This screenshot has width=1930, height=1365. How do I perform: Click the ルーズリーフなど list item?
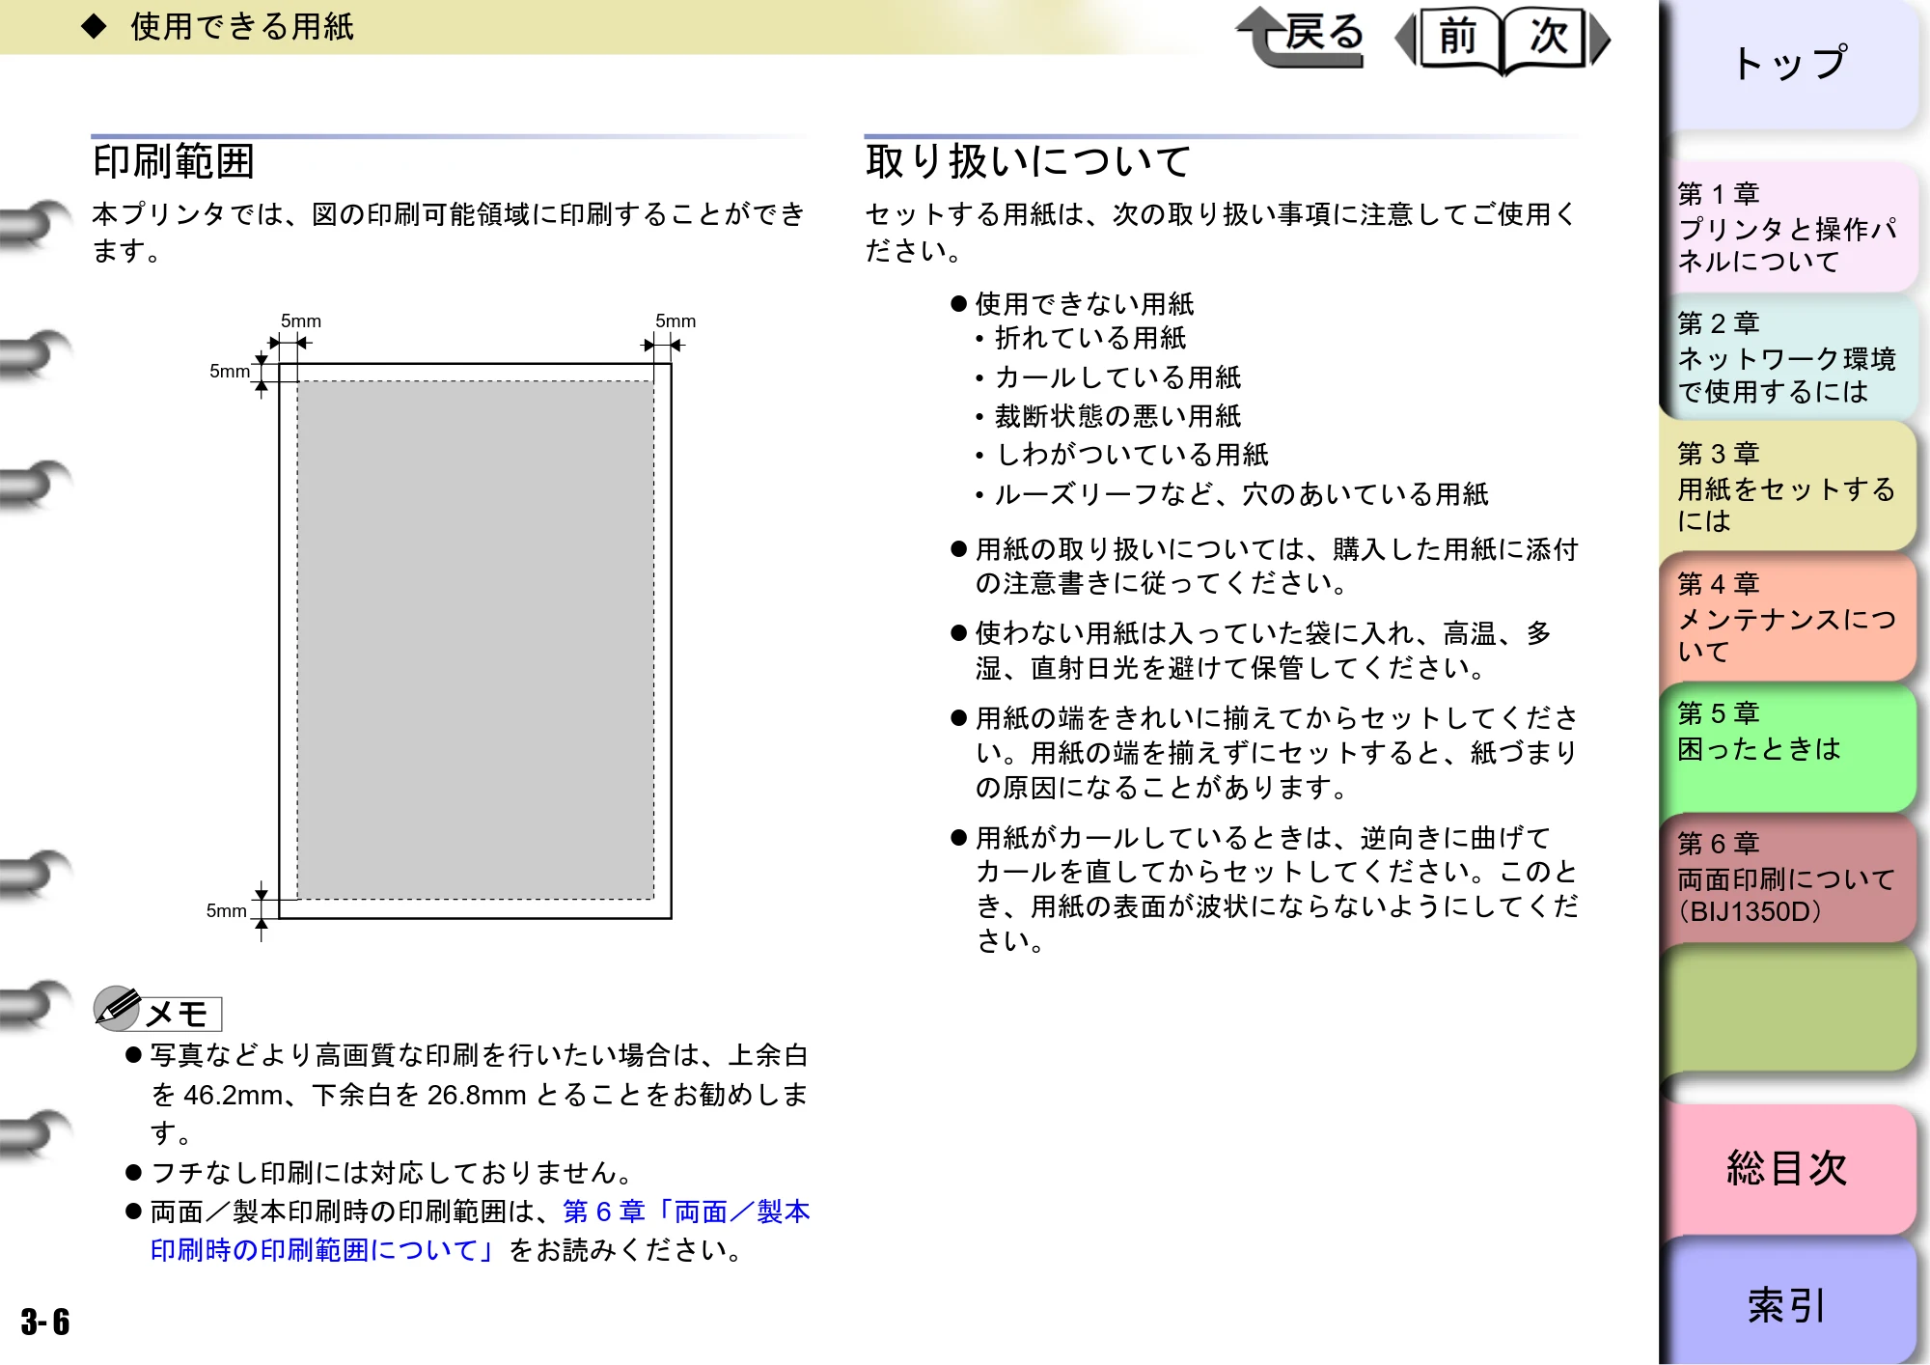click(1241, 494)
